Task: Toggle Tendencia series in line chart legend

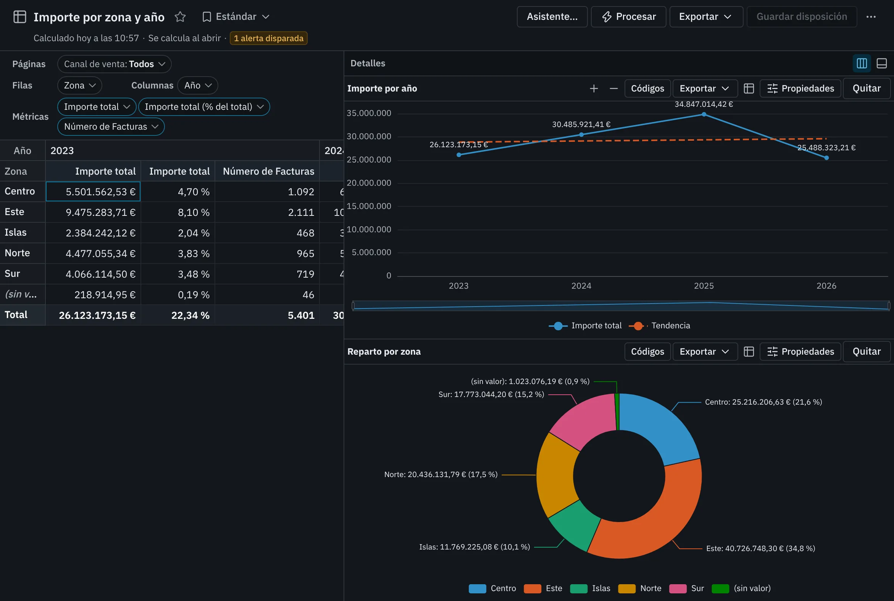Action: point(660,326)
